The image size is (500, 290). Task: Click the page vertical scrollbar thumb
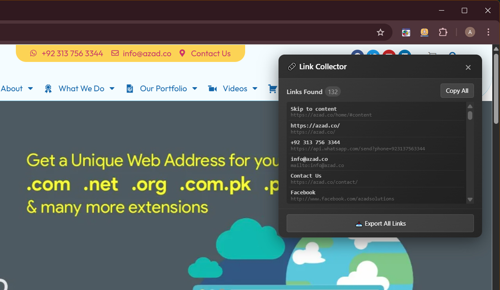496,89
